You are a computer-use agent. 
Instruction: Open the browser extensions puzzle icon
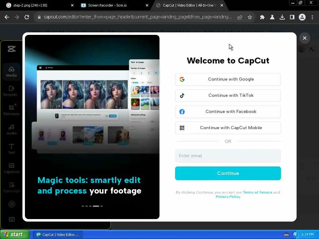point(262,17)
